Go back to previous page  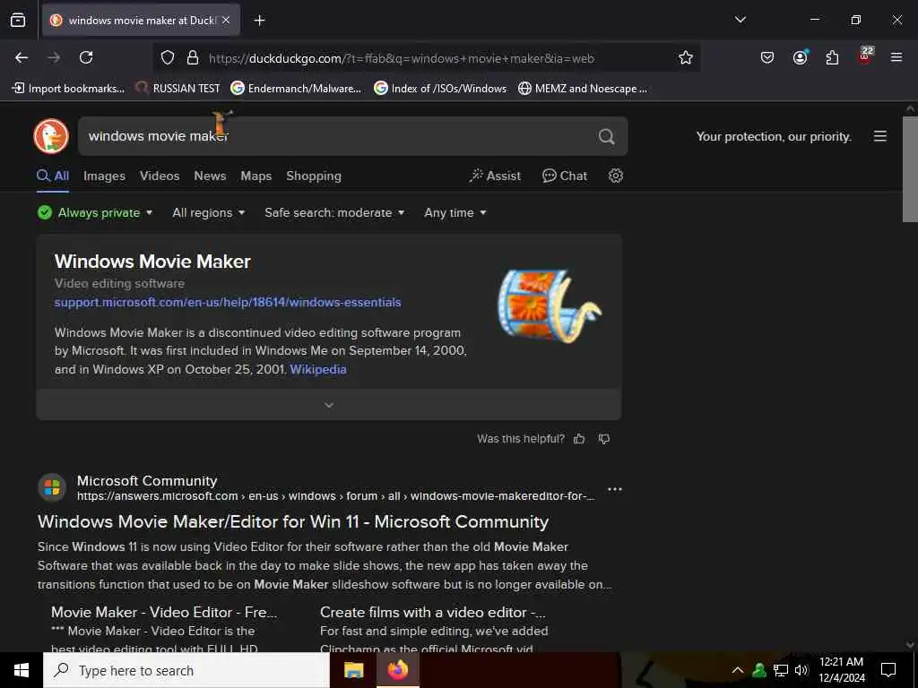(x=22, y=57)
